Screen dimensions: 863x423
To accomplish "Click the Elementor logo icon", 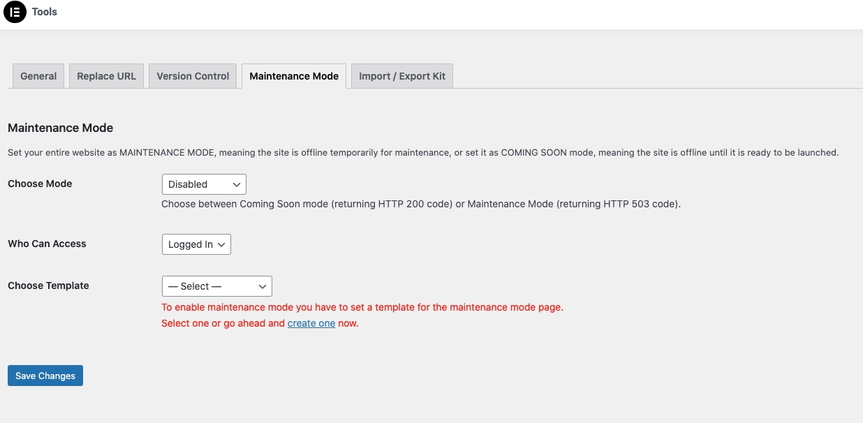I will (x=15, y=13).
